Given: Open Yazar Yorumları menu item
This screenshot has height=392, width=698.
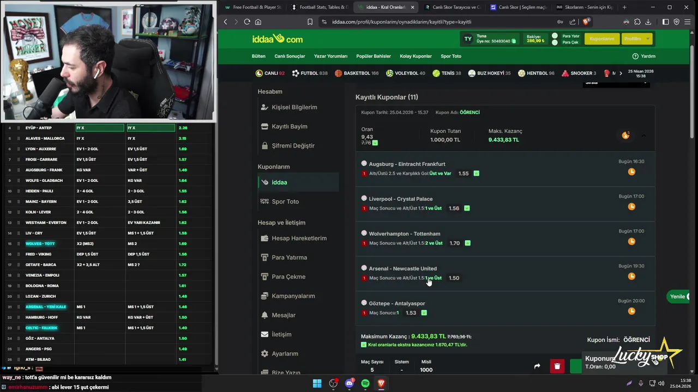Looking at the screenshot, I should [330, 56].
